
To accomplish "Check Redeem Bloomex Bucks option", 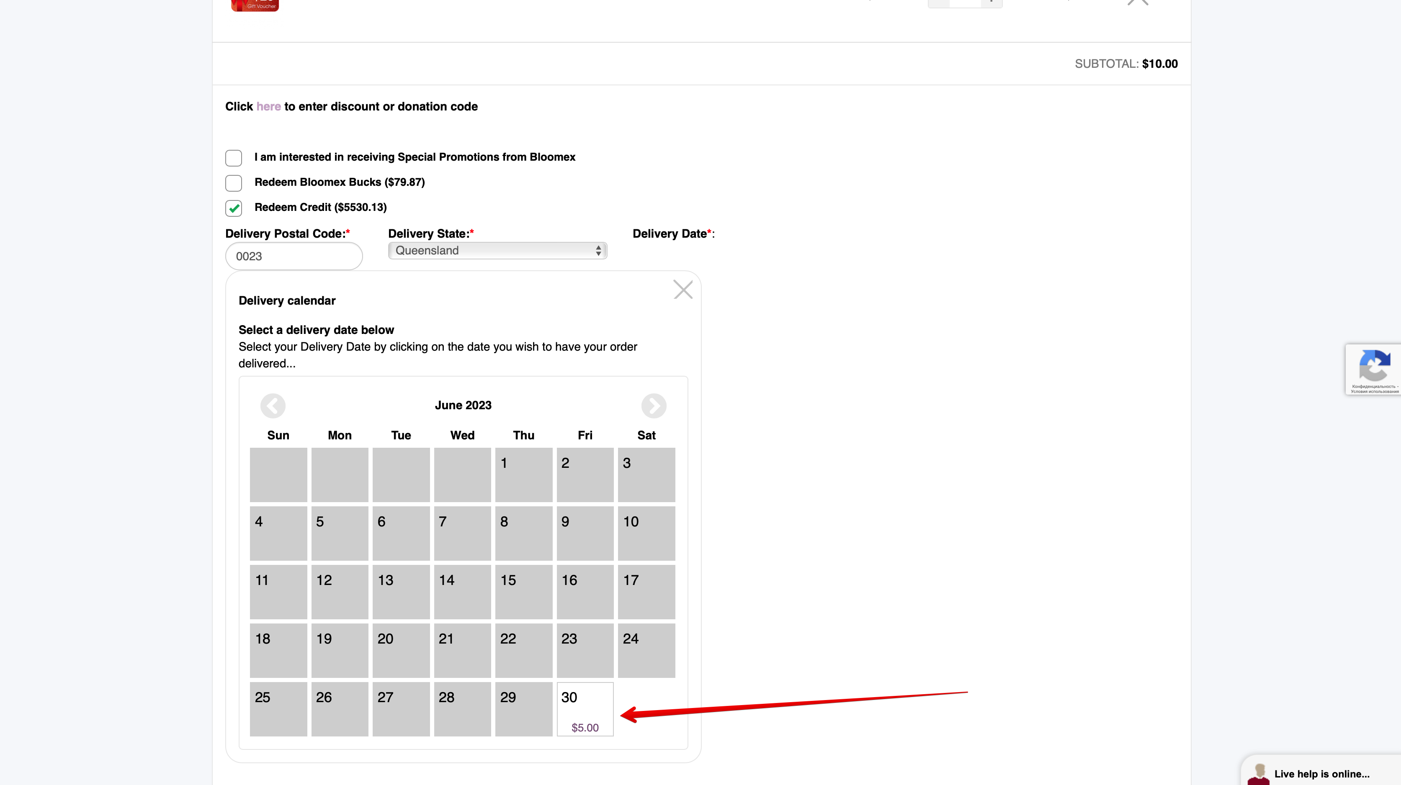I will pyautogui.click(x=233, y=183).
